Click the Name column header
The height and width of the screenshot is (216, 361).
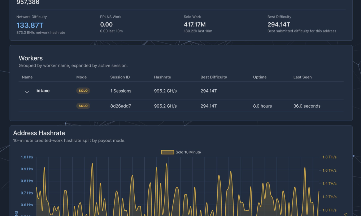[27, 77]
